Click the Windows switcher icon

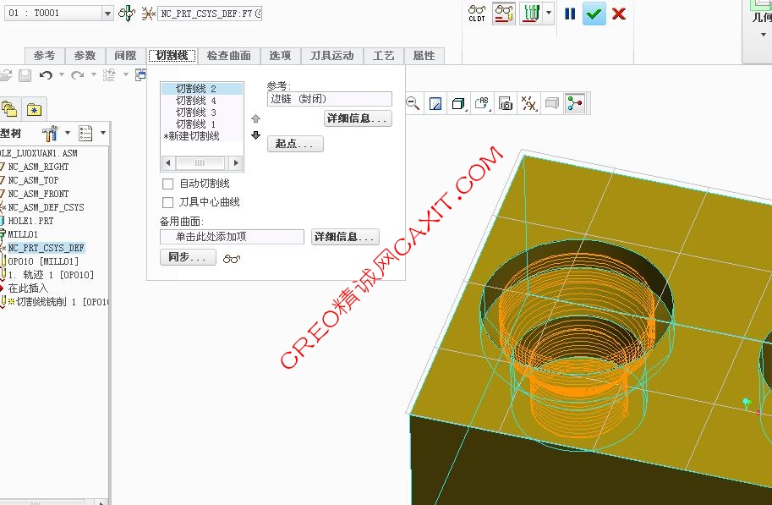[140, 74]
